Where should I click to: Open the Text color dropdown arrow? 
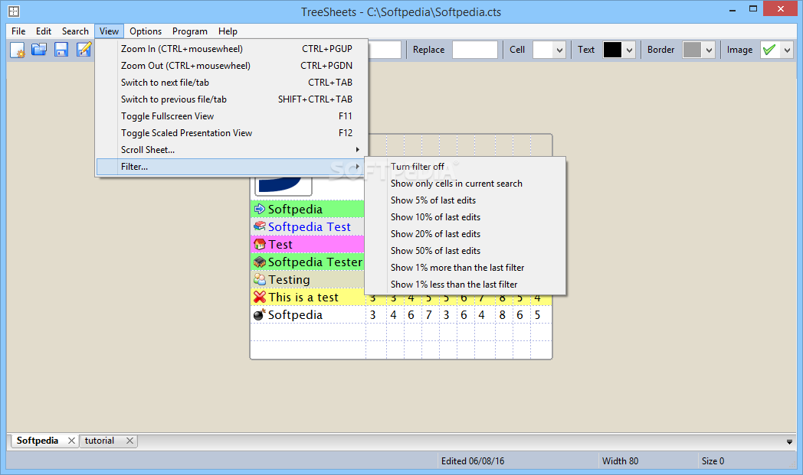coord(629,50)
